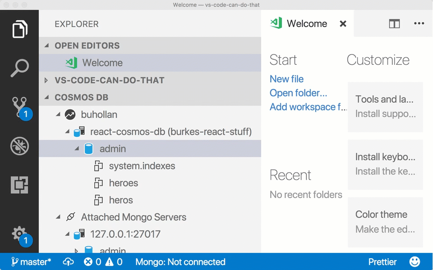The width and height of the screenshot is (433, 270).
Task: Collapse the Cosmos DB section
Action: (x=46, y=97)
